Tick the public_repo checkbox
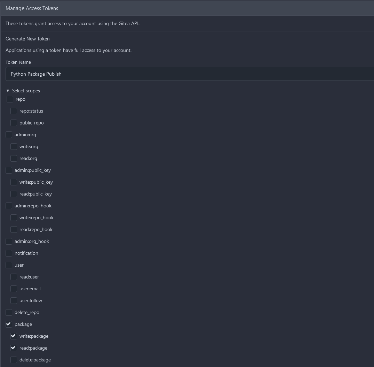The image size is (374, 367). [14, 123]
